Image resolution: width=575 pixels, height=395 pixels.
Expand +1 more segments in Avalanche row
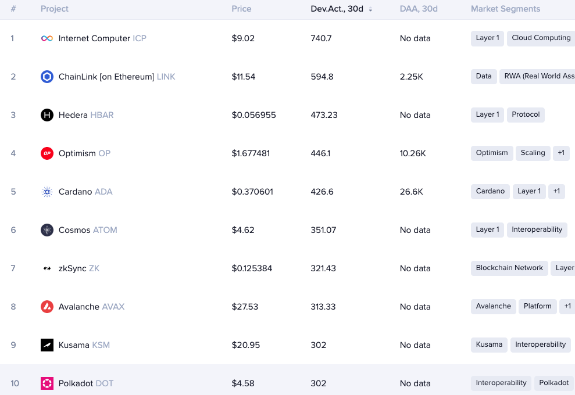tap(567, 306)
